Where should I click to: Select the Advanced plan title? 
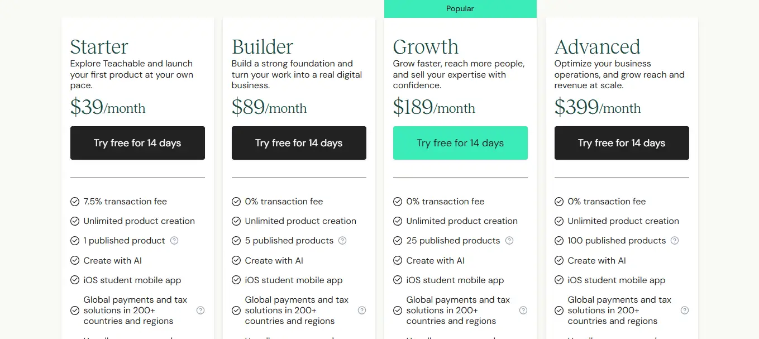pyautogui.click(x=597, y=47)
